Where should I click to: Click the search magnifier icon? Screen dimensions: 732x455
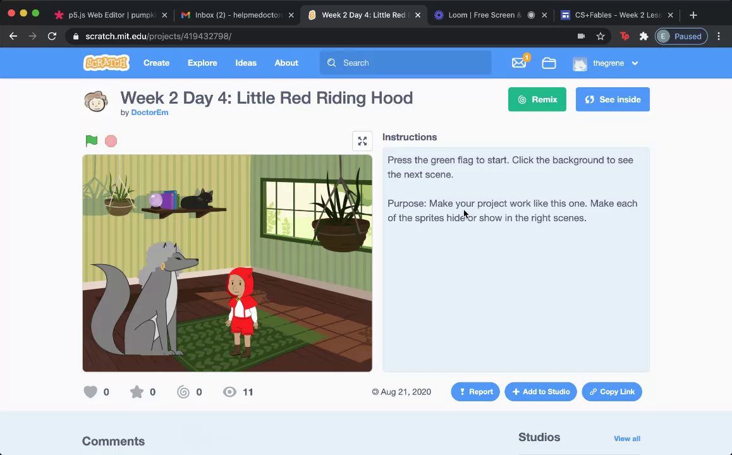331,63
